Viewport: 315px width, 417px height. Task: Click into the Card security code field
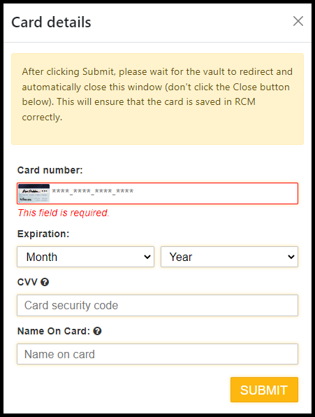[x=157, y=305]
